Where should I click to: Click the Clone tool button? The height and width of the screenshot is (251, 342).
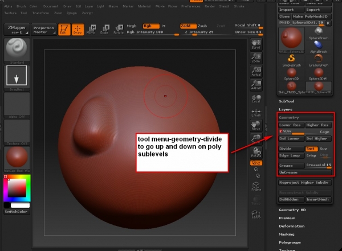pos(284,17)
